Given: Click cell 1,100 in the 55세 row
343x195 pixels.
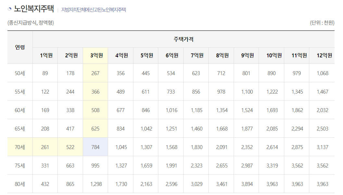Looking at the screenshot, I should point(246,92).
